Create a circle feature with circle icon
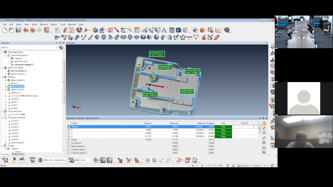 click(x=104, y=37)
